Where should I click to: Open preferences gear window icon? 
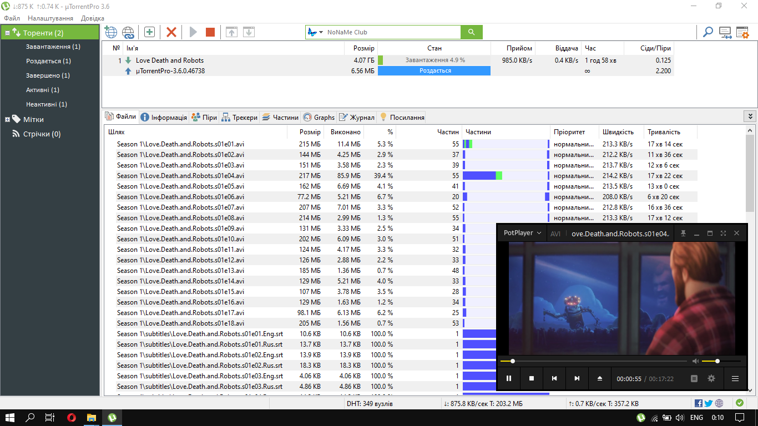click(x=742, y=32)
